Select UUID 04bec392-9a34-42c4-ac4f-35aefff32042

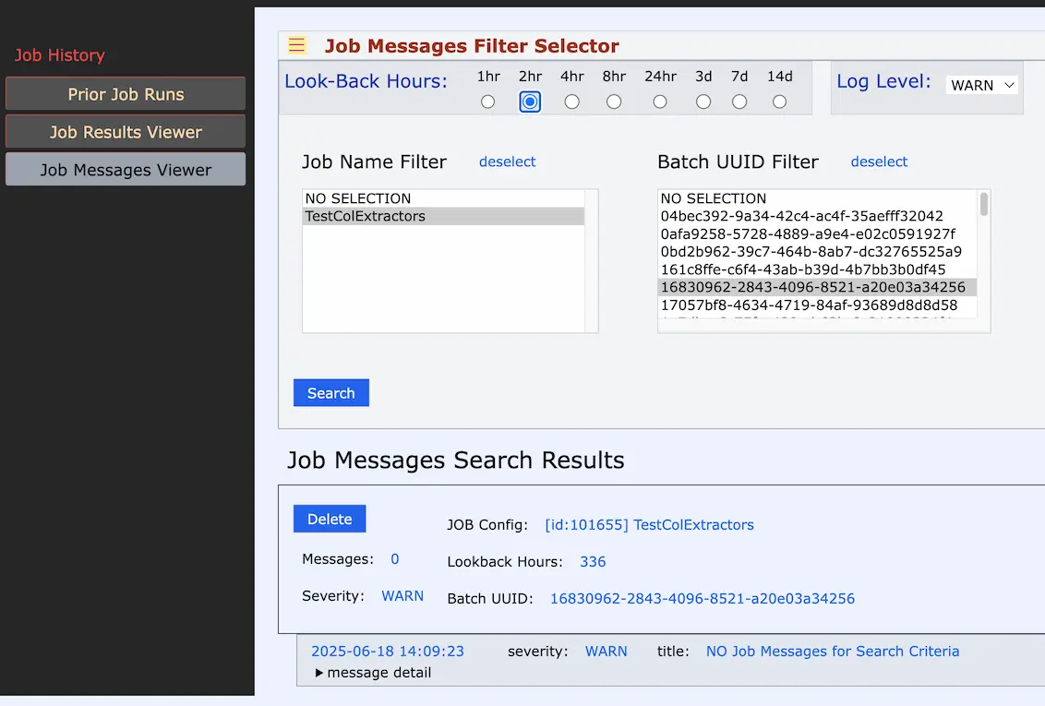[x=818, y=217]
